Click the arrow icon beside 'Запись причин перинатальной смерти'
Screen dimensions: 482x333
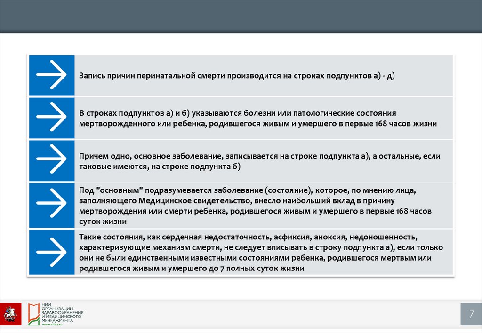[51, 75]
